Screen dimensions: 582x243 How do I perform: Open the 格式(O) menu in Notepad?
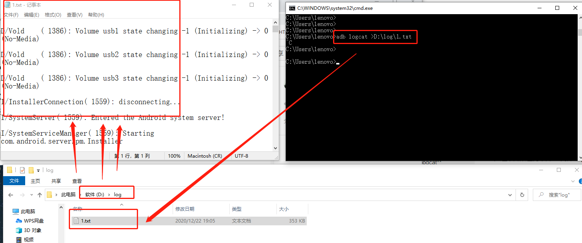[53, 15]
